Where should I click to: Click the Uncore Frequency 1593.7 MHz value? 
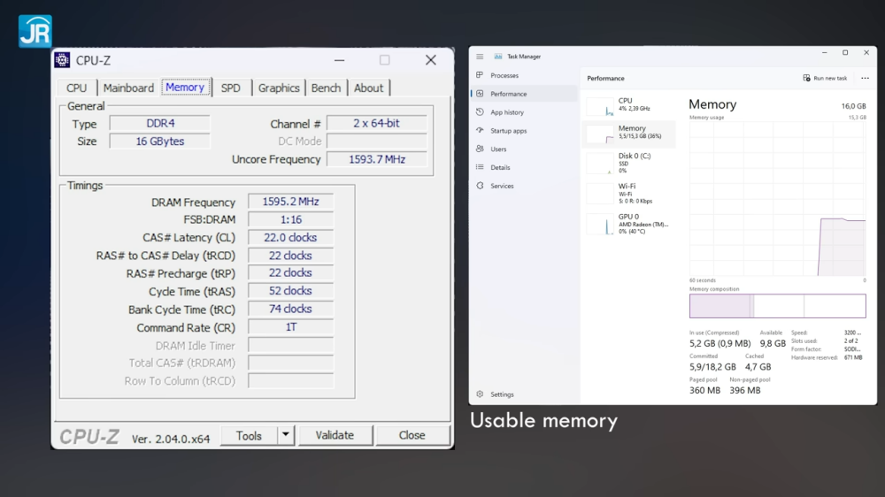376,159
